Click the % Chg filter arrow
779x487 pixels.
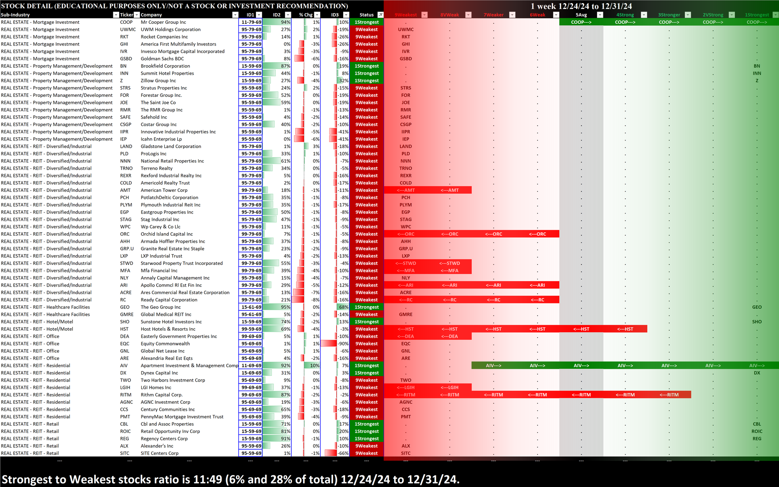[317, 15]
